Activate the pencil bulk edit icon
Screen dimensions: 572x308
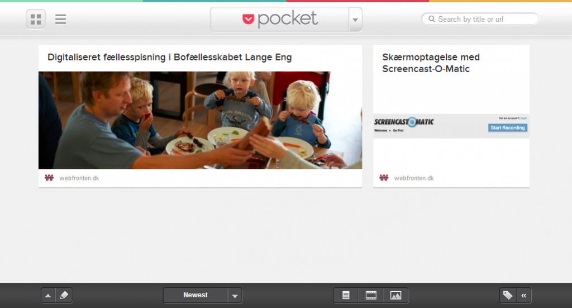pyautogui.click(x=64, y=296)
